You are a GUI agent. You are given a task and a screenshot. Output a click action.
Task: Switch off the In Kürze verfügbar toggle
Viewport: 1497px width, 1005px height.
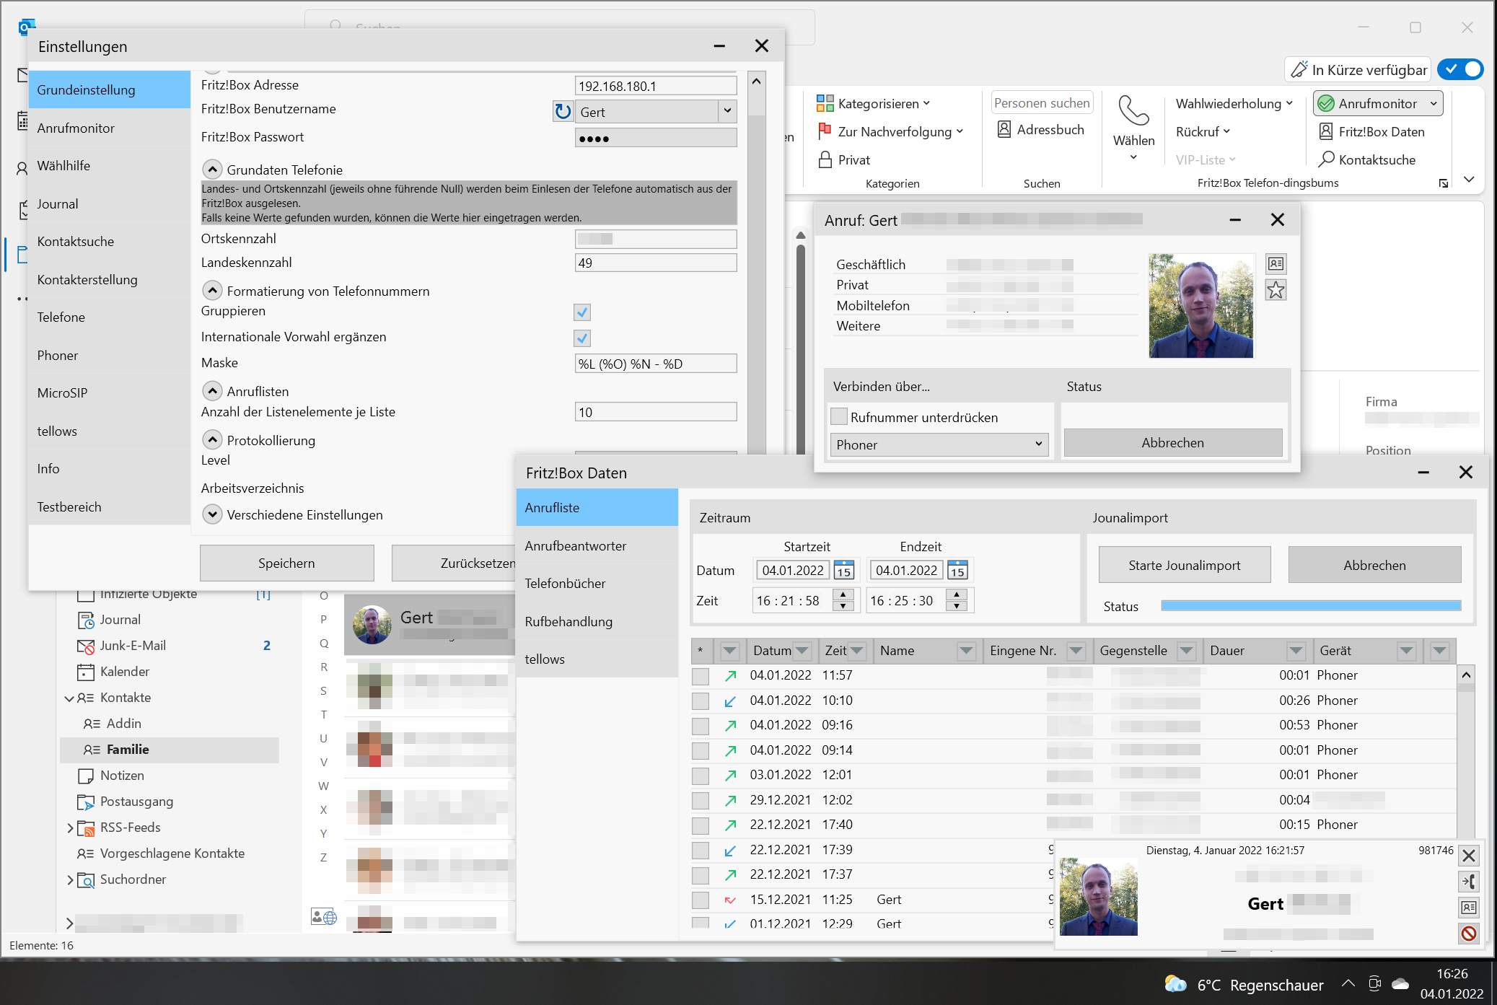pyautogui.click(x=1460, y=69)
